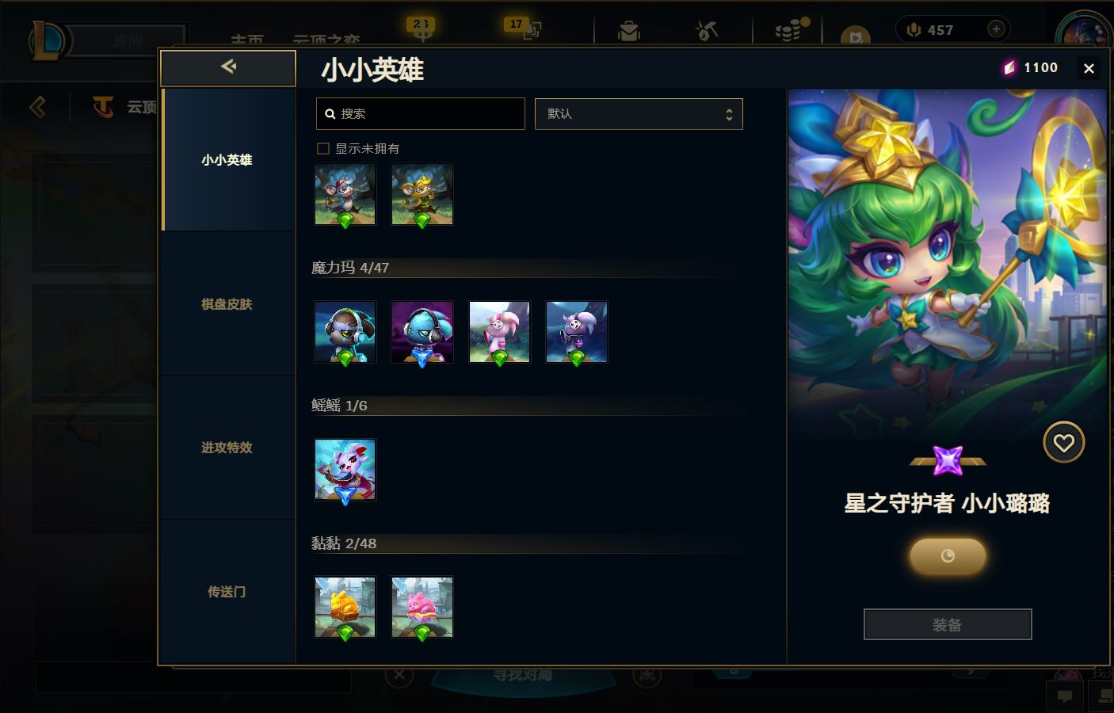
Task: Open the 默认 sort dropdown
Action: coord(639,114)
